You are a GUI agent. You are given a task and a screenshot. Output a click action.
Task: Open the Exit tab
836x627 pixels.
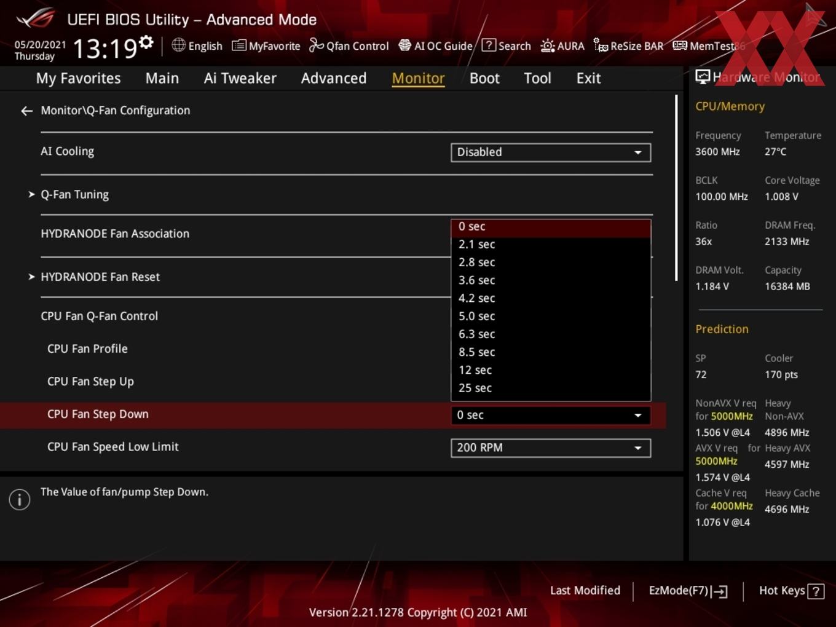588,78
